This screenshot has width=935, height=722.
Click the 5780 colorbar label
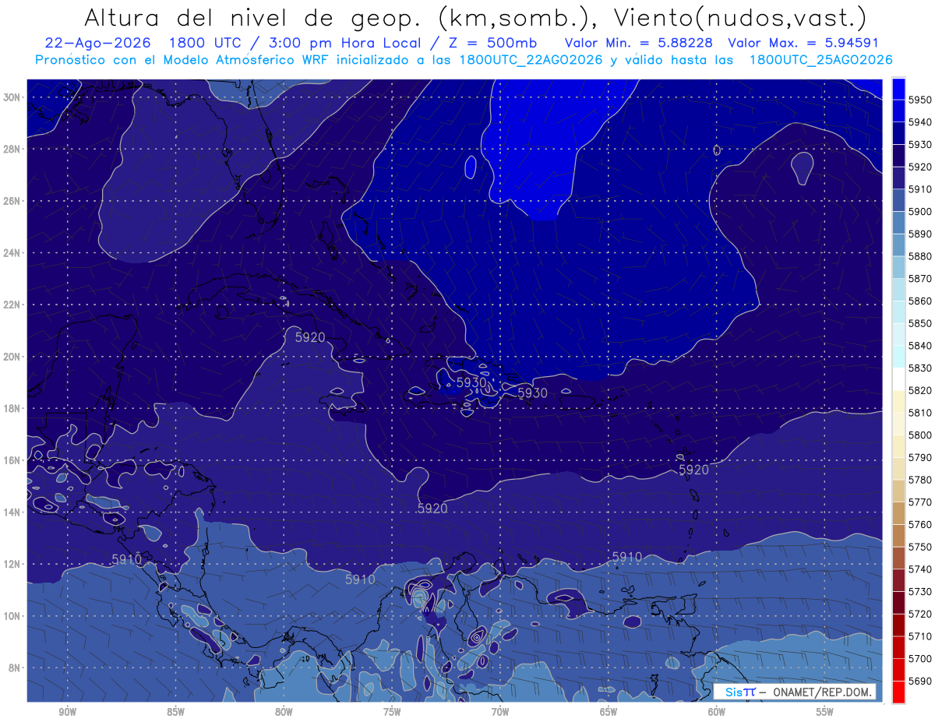[x=921, y=480]
